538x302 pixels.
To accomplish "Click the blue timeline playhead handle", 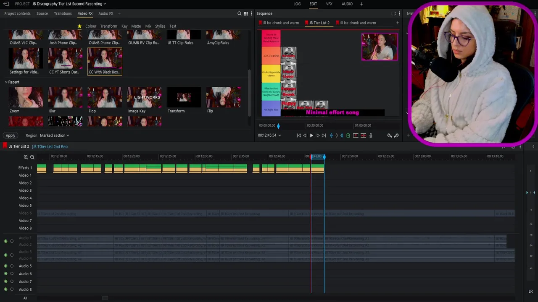I will (324, 156).
